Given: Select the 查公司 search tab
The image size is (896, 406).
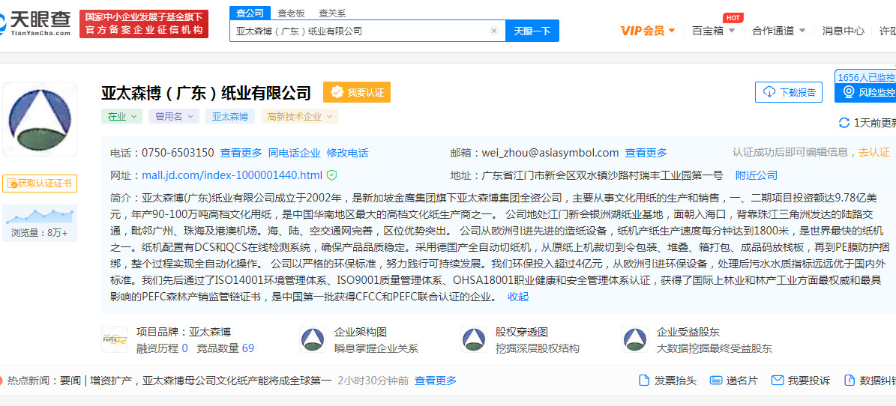Looking at the screenshot, I should tap(250, 13).
